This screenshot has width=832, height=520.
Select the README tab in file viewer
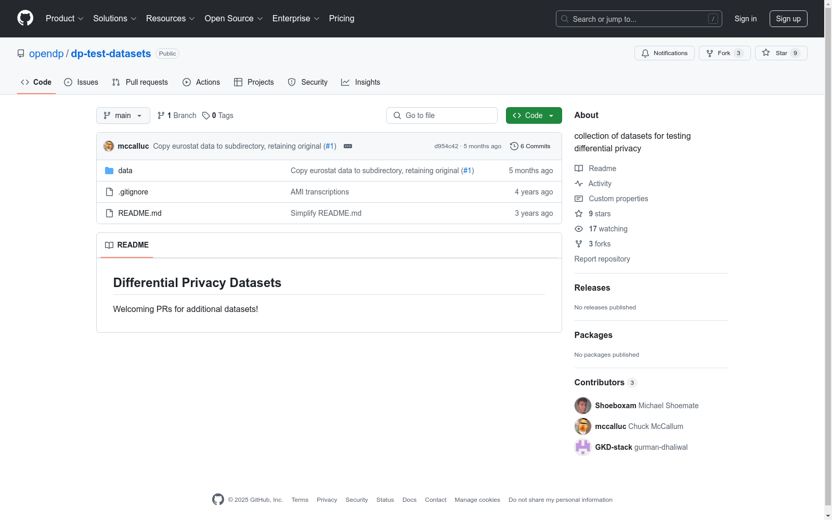(x=127, y=245)
